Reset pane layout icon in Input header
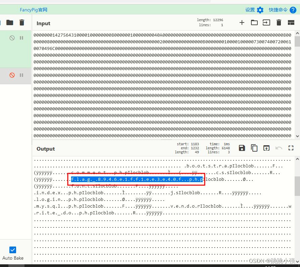The height and width of the screenshot is (267, 300). (x=291, y=23)
